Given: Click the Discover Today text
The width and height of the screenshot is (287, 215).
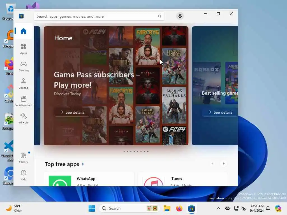Looking at the screenshot, I should click(67, 94).
